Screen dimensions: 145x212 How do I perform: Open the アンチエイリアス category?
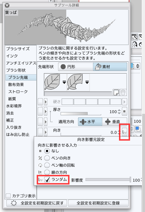pyautogui.click(x=21, y=63)
